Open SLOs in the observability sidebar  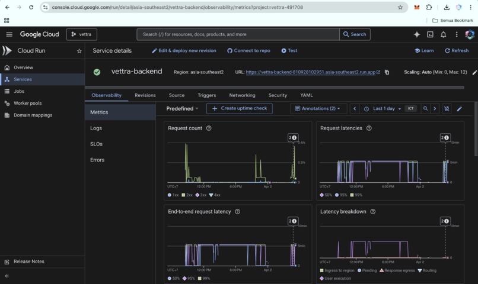[120, 144]
